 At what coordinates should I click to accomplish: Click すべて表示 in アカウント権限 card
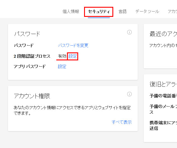click(x=122, y=122)
